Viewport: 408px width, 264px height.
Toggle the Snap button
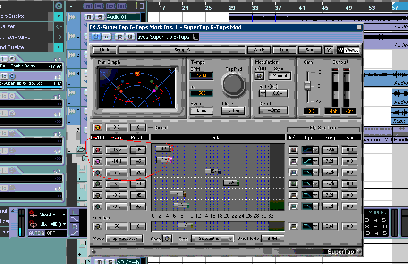(x=167, y=239)
